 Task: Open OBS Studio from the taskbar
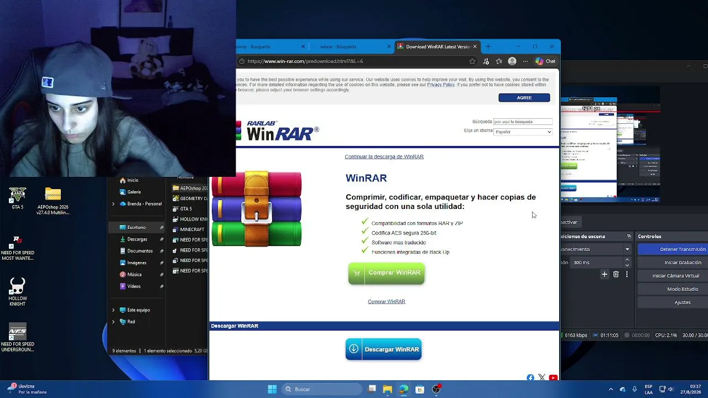(x=436, y=389)
